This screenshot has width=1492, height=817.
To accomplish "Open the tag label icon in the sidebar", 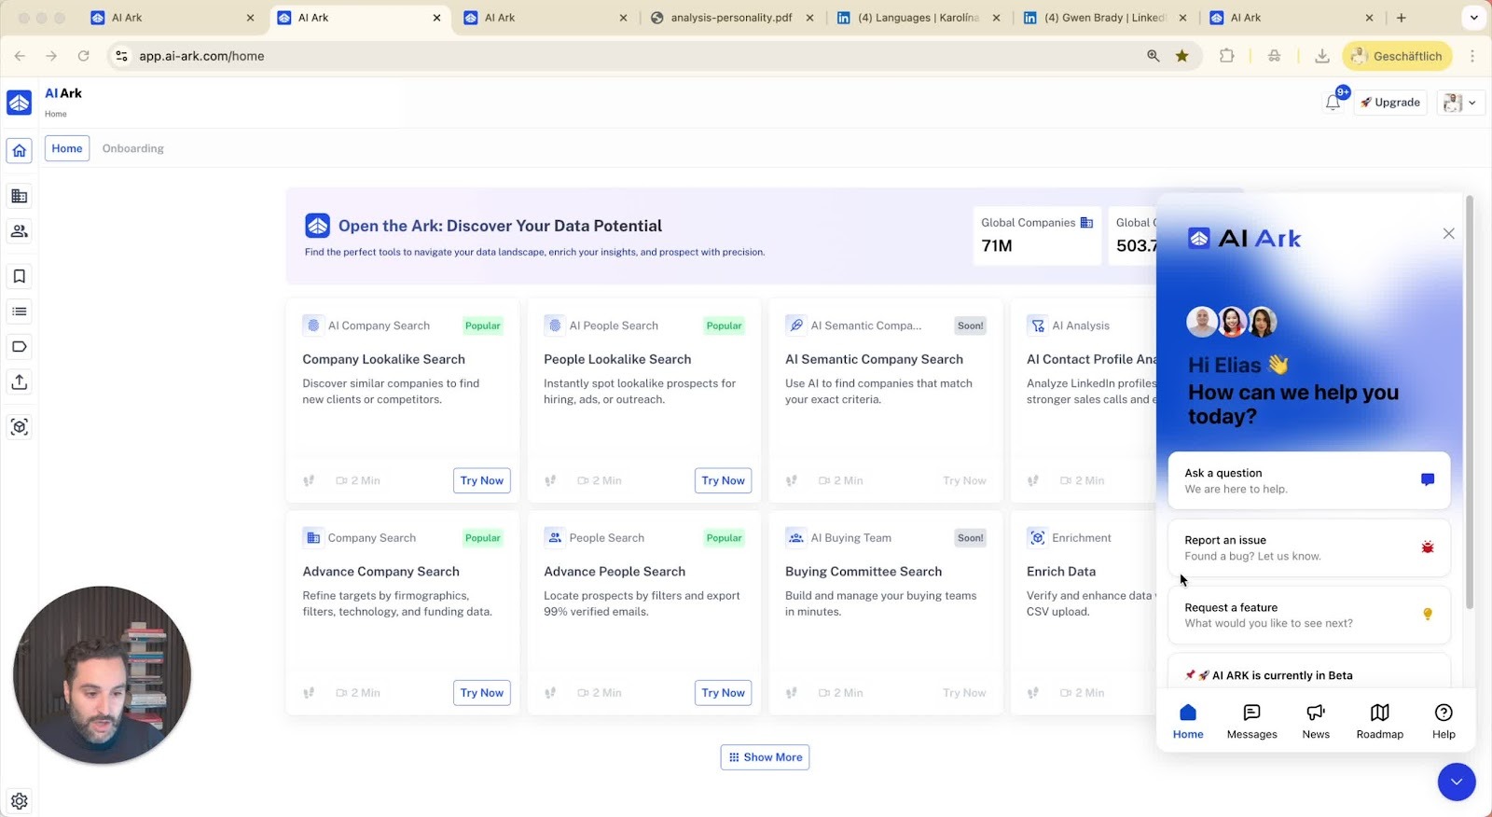I will 20,347.
